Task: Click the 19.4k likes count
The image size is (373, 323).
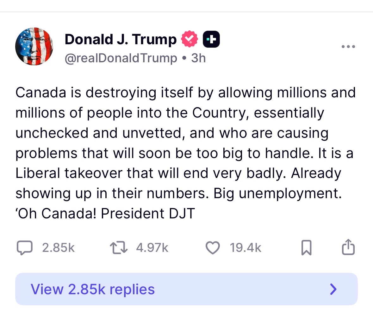Action: point(246,248)
